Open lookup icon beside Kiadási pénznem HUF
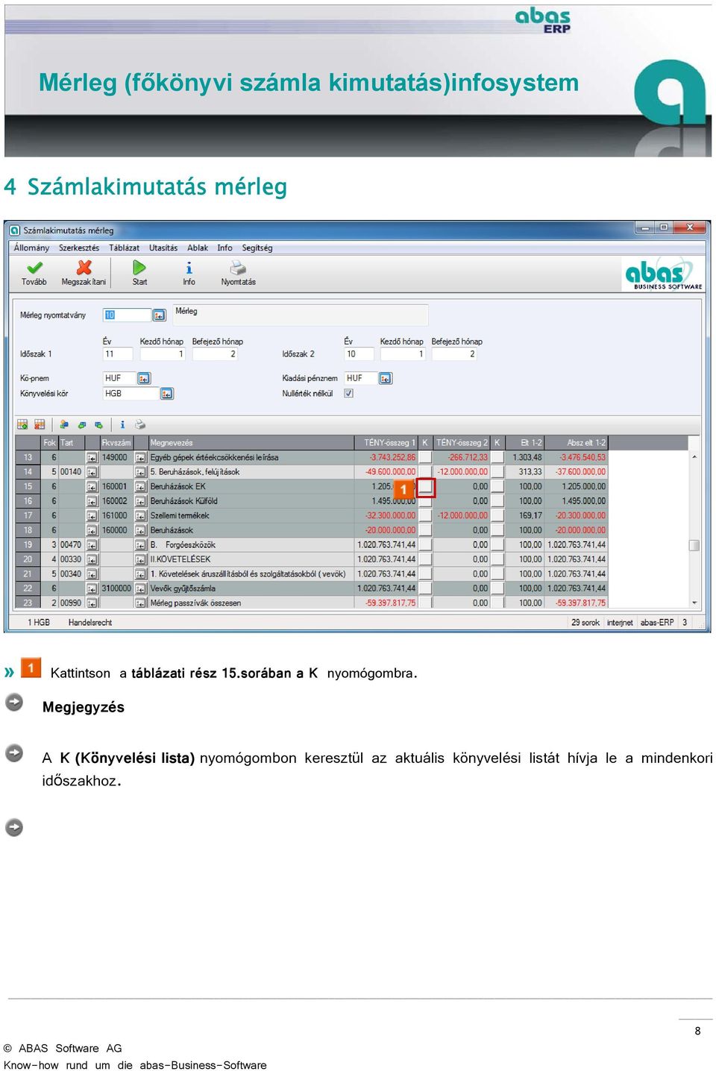 [x=386, y=378]
